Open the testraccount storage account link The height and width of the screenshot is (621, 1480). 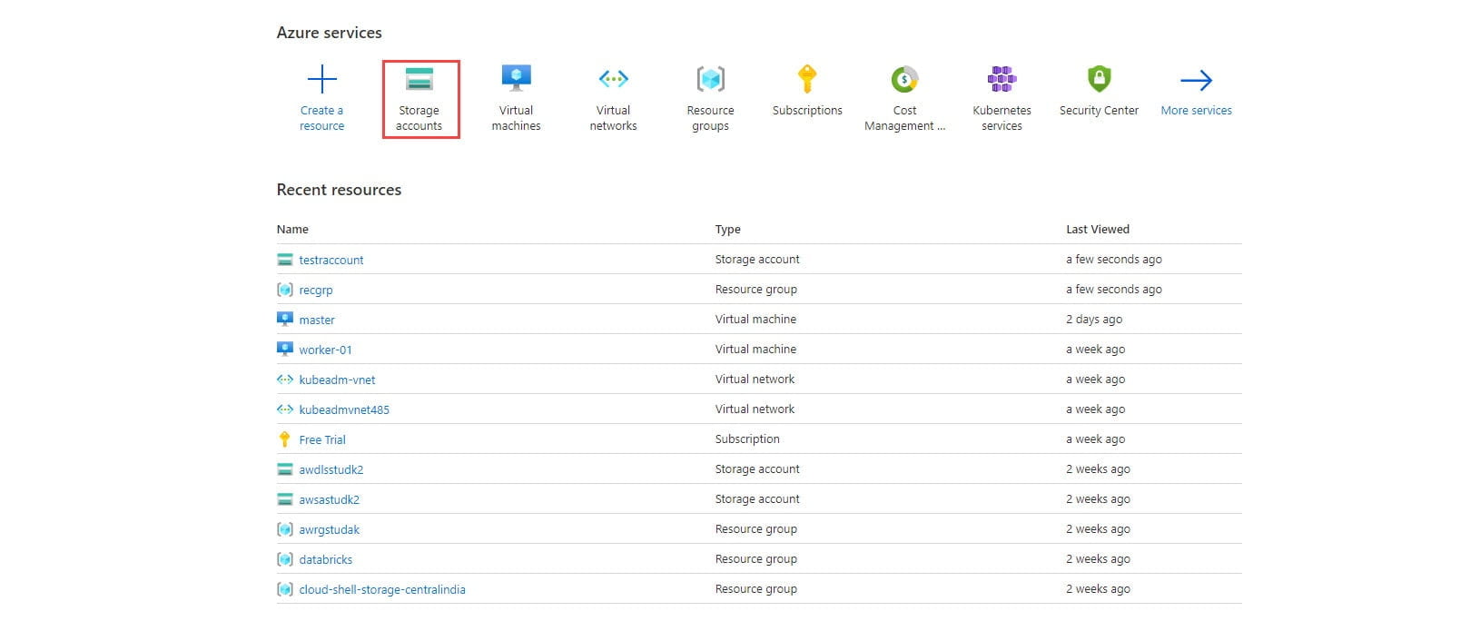pyautogui.click(x=331, y=260)
